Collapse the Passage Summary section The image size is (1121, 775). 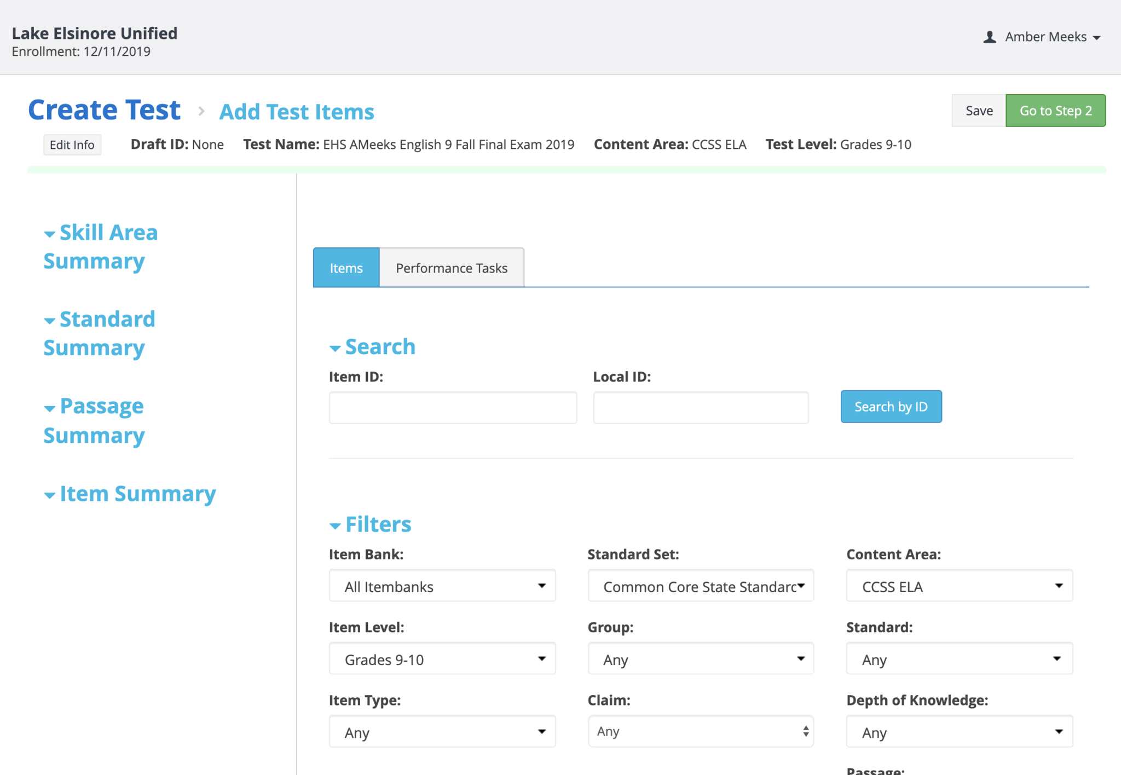tap(50, 408)
